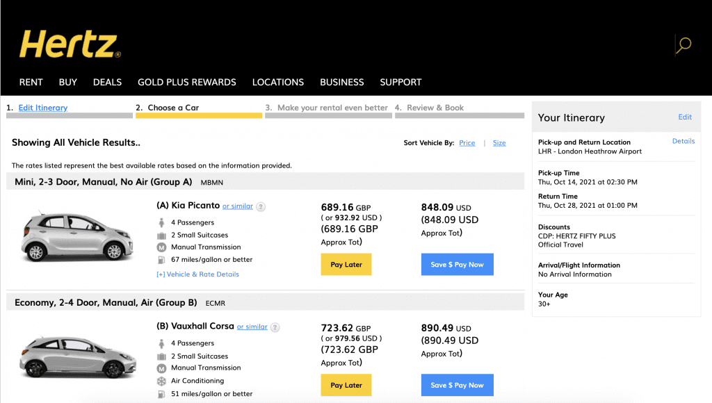
Task: Click LHR - London Heathrow Airport text
Action: click(590, 151)
